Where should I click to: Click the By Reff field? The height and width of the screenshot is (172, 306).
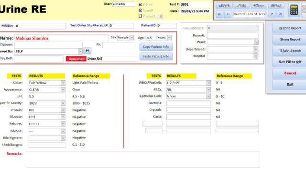point(39,59)
